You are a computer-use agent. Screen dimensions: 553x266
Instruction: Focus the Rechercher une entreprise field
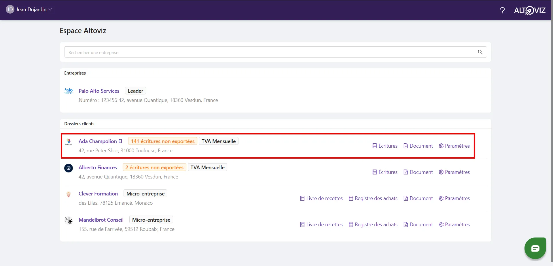pyautogui.click(x=275, y=52)
